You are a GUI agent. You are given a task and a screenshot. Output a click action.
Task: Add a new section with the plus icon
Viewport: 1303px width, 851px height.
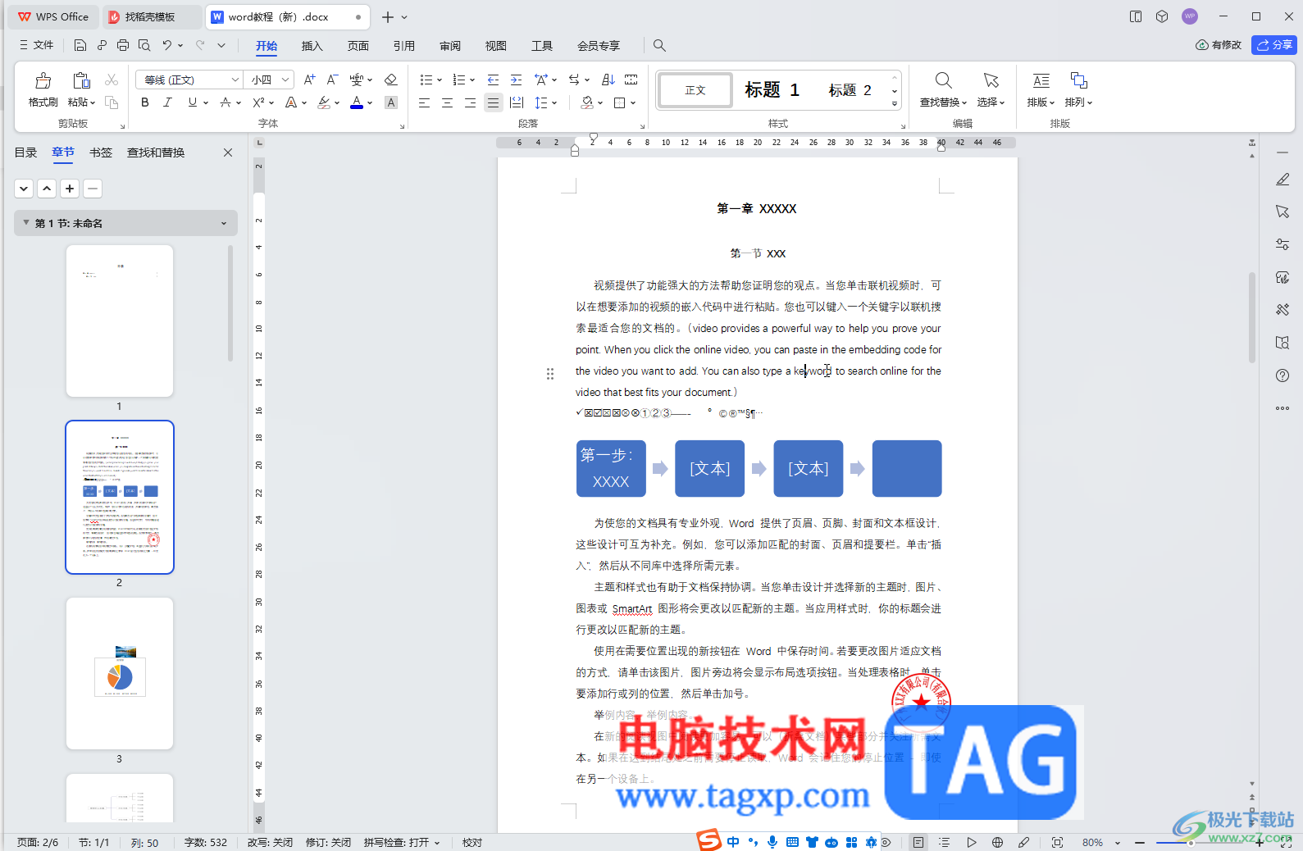tap(70, 189)
